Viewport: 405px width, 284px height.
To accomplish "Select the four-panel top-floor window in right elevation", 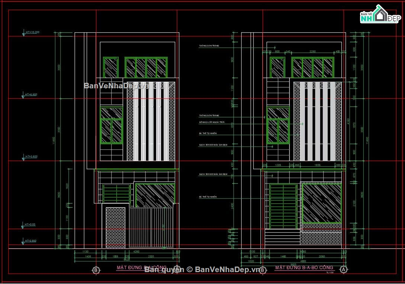I will tap(312, 68).
